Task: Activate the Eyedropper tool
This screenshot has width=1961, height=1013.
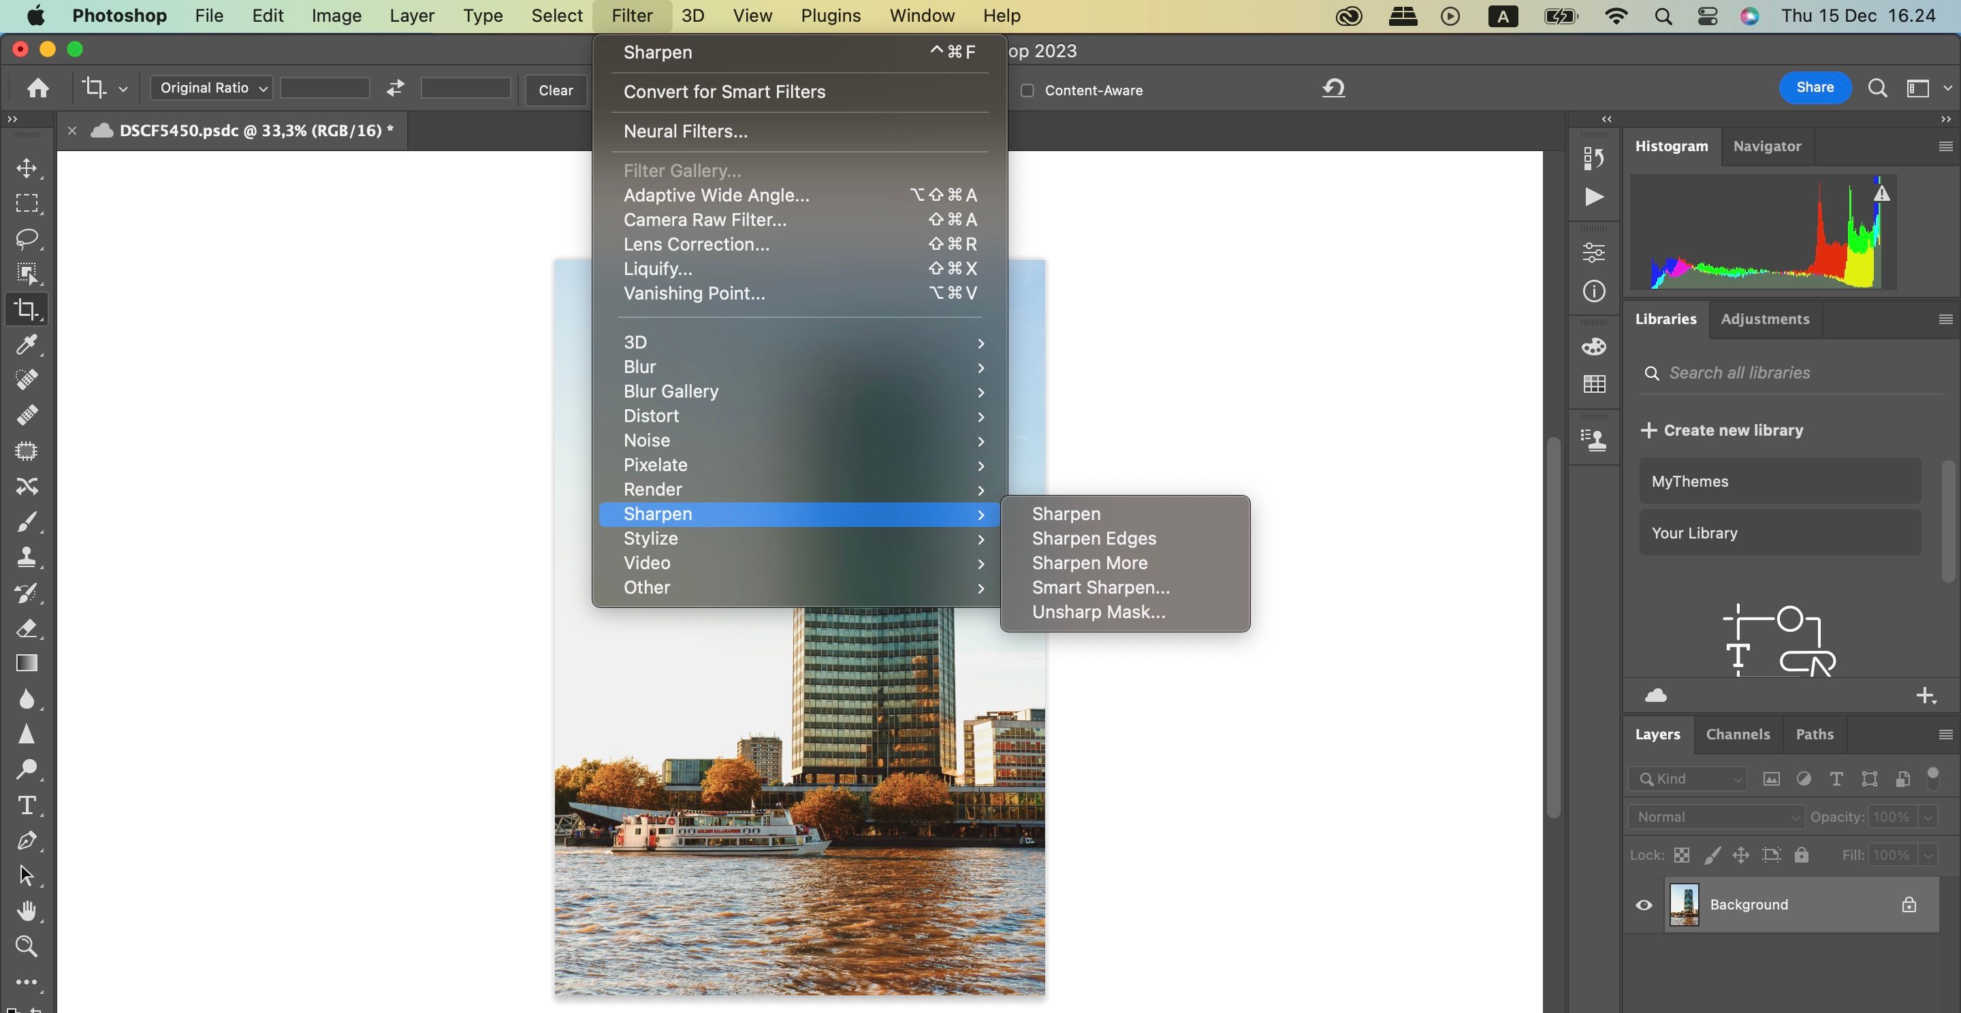Action: coord(27,346)
